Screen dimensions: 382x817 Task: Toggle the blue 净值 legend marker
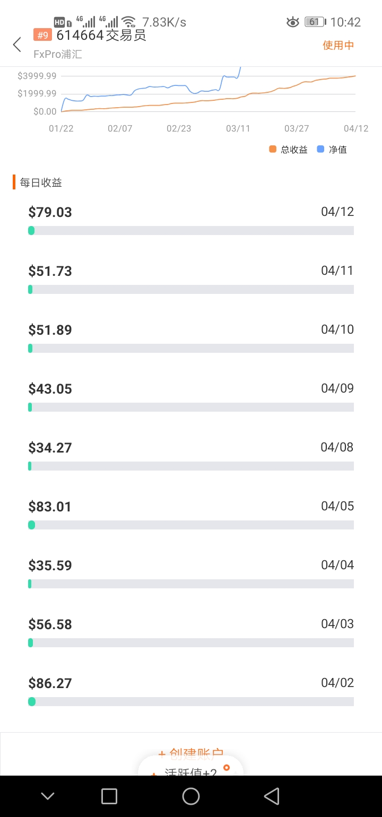[x=320, y=149]
